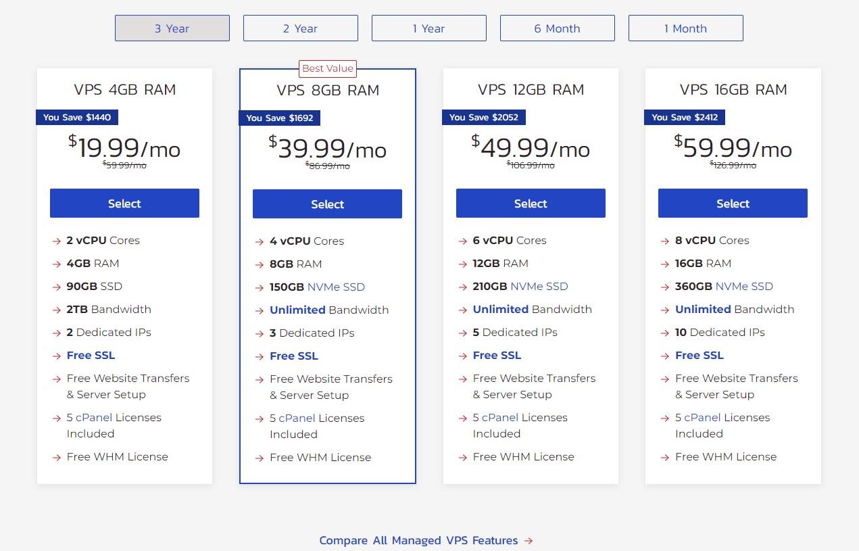Click the arrow icon beside "Unlimited Bandwidth" on 12GB plan
Viewport: 859px width, 551px height.
463,310
